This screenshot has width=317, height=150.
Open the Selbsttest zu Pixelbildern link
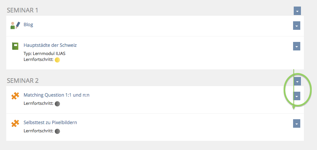50,122
